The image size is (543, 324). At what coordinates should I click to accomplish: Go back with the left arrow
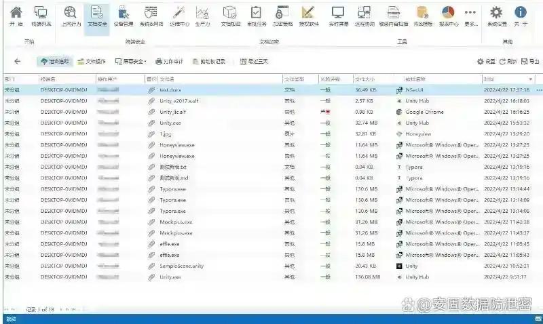click(x=18, y=62)
